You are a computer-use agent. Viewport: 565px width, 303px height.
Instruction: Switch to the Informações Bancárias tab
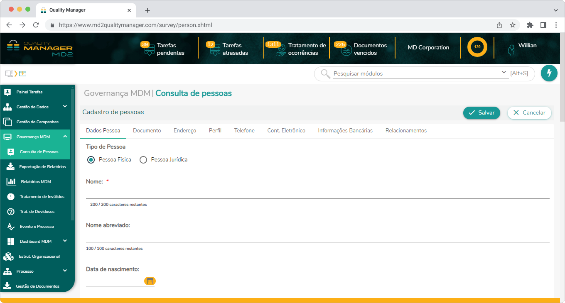(345, 131)
